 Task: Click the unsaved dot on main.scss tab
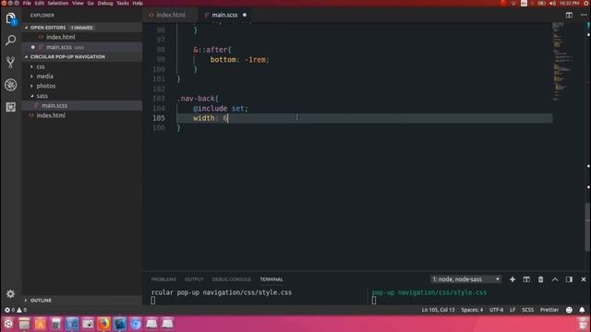coord(244,15)
